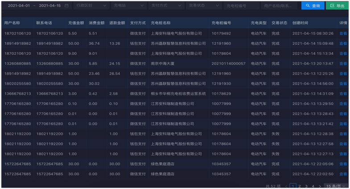Go to pagination page 2

[300, 186]
